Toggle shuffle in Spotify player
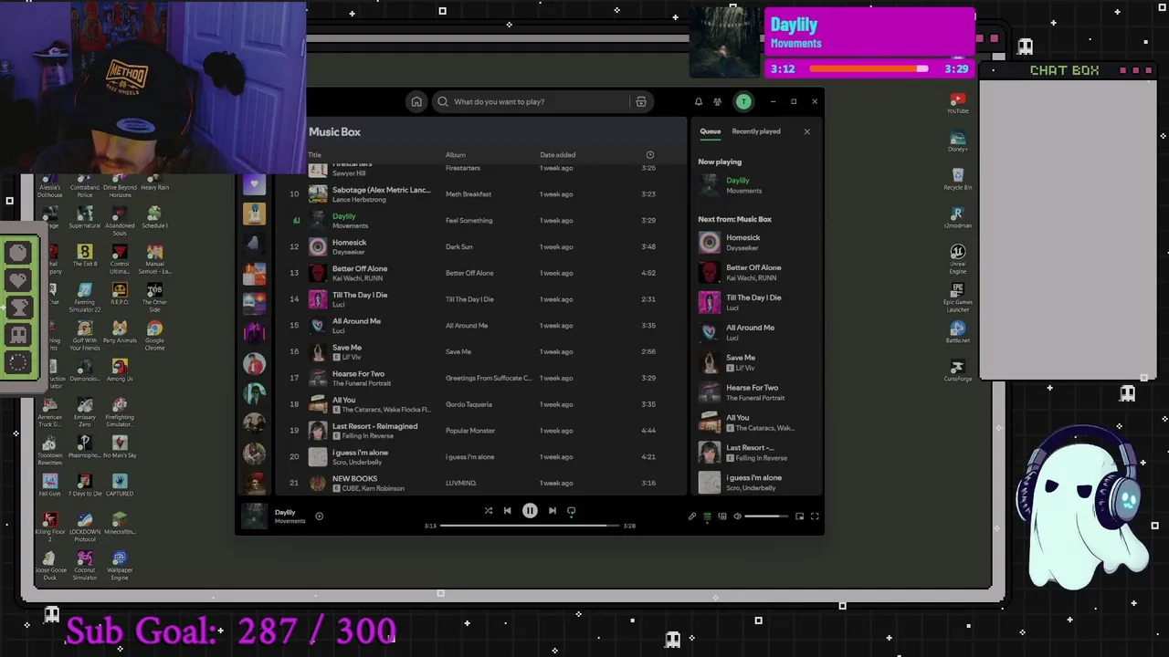This screenshot has height=657, width=1169. pyautogui.click(x=488, y=511)
